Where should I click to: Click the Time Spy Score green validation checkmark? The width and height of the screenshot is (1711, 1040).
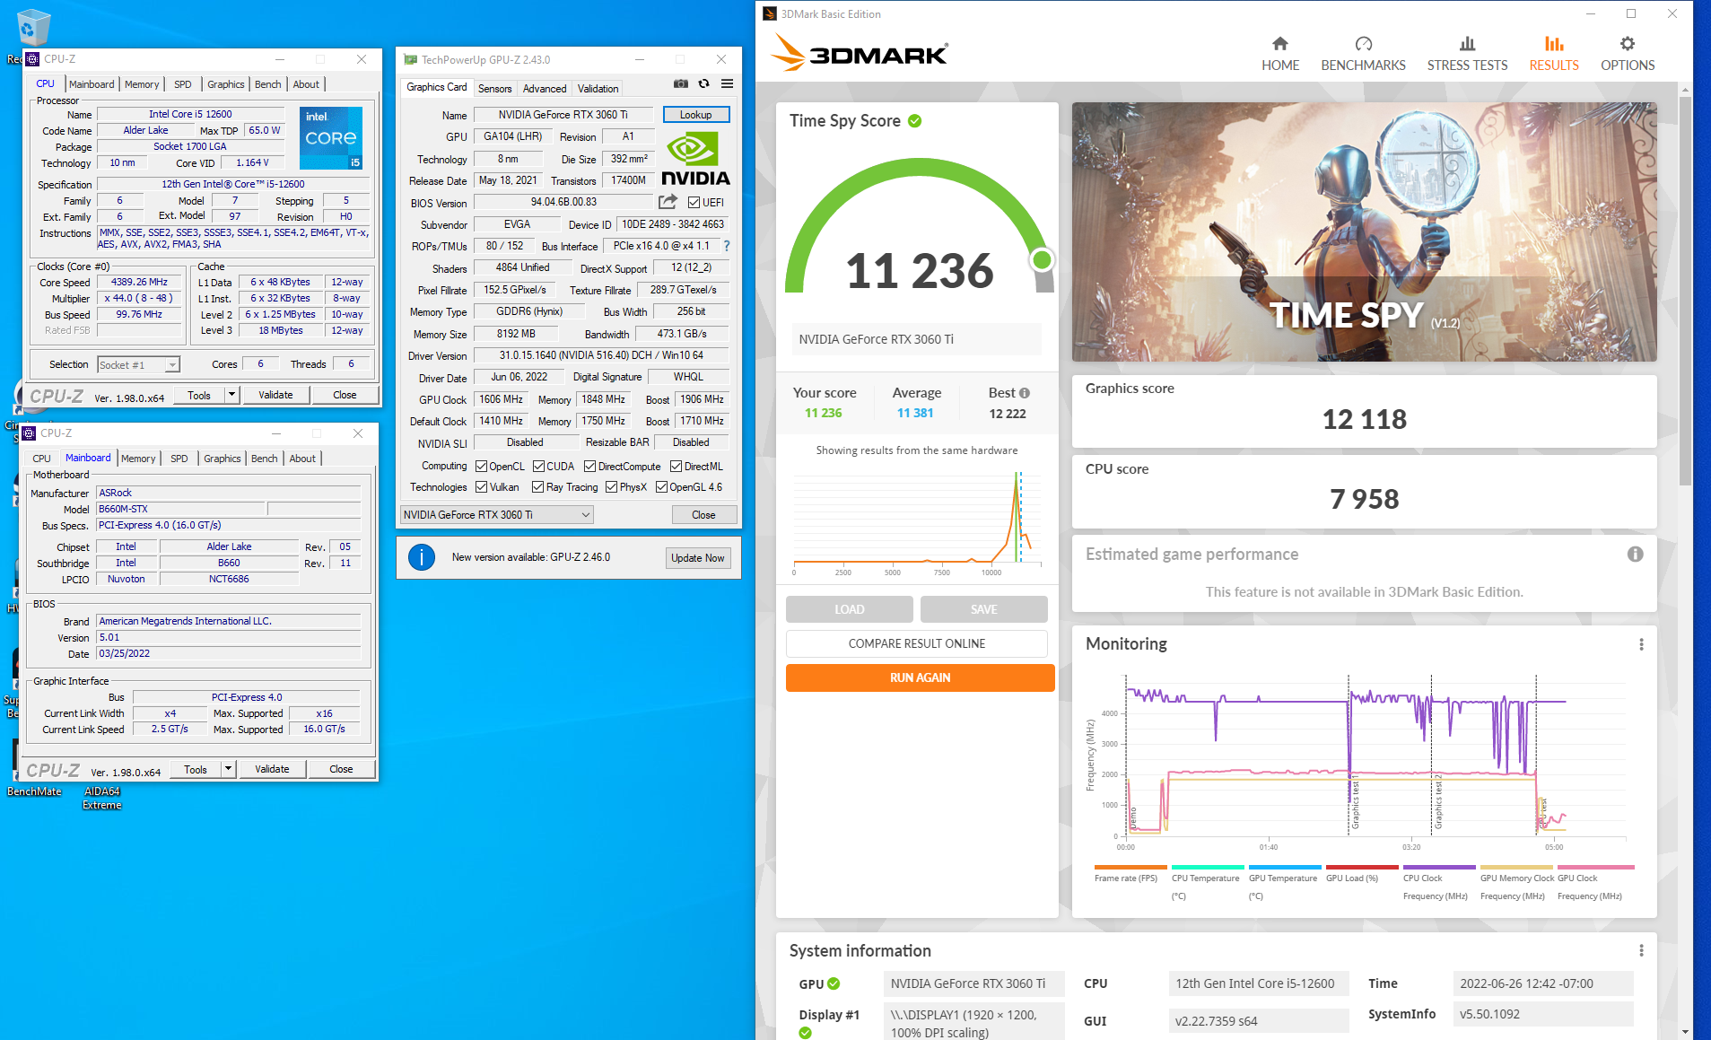(914, 121)
